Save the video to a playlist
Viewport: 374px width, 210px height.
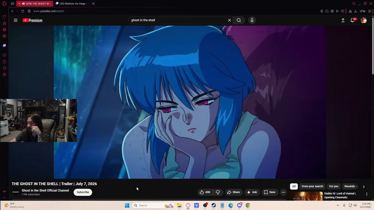pos(270,192)
